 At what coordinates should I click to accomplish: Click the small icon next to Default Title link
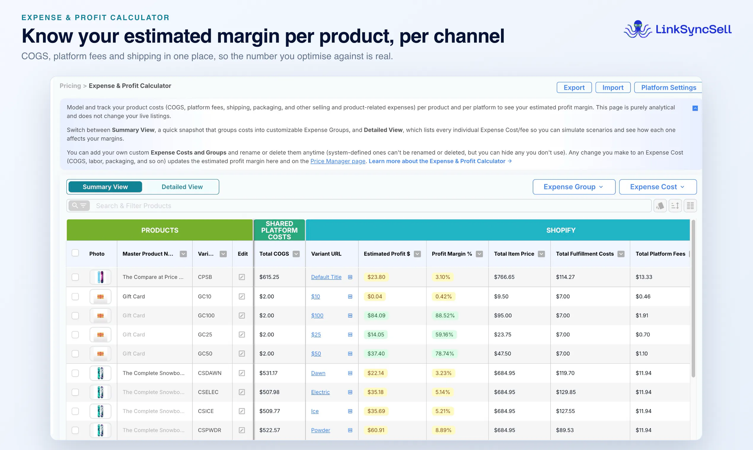tap(350, 277)
